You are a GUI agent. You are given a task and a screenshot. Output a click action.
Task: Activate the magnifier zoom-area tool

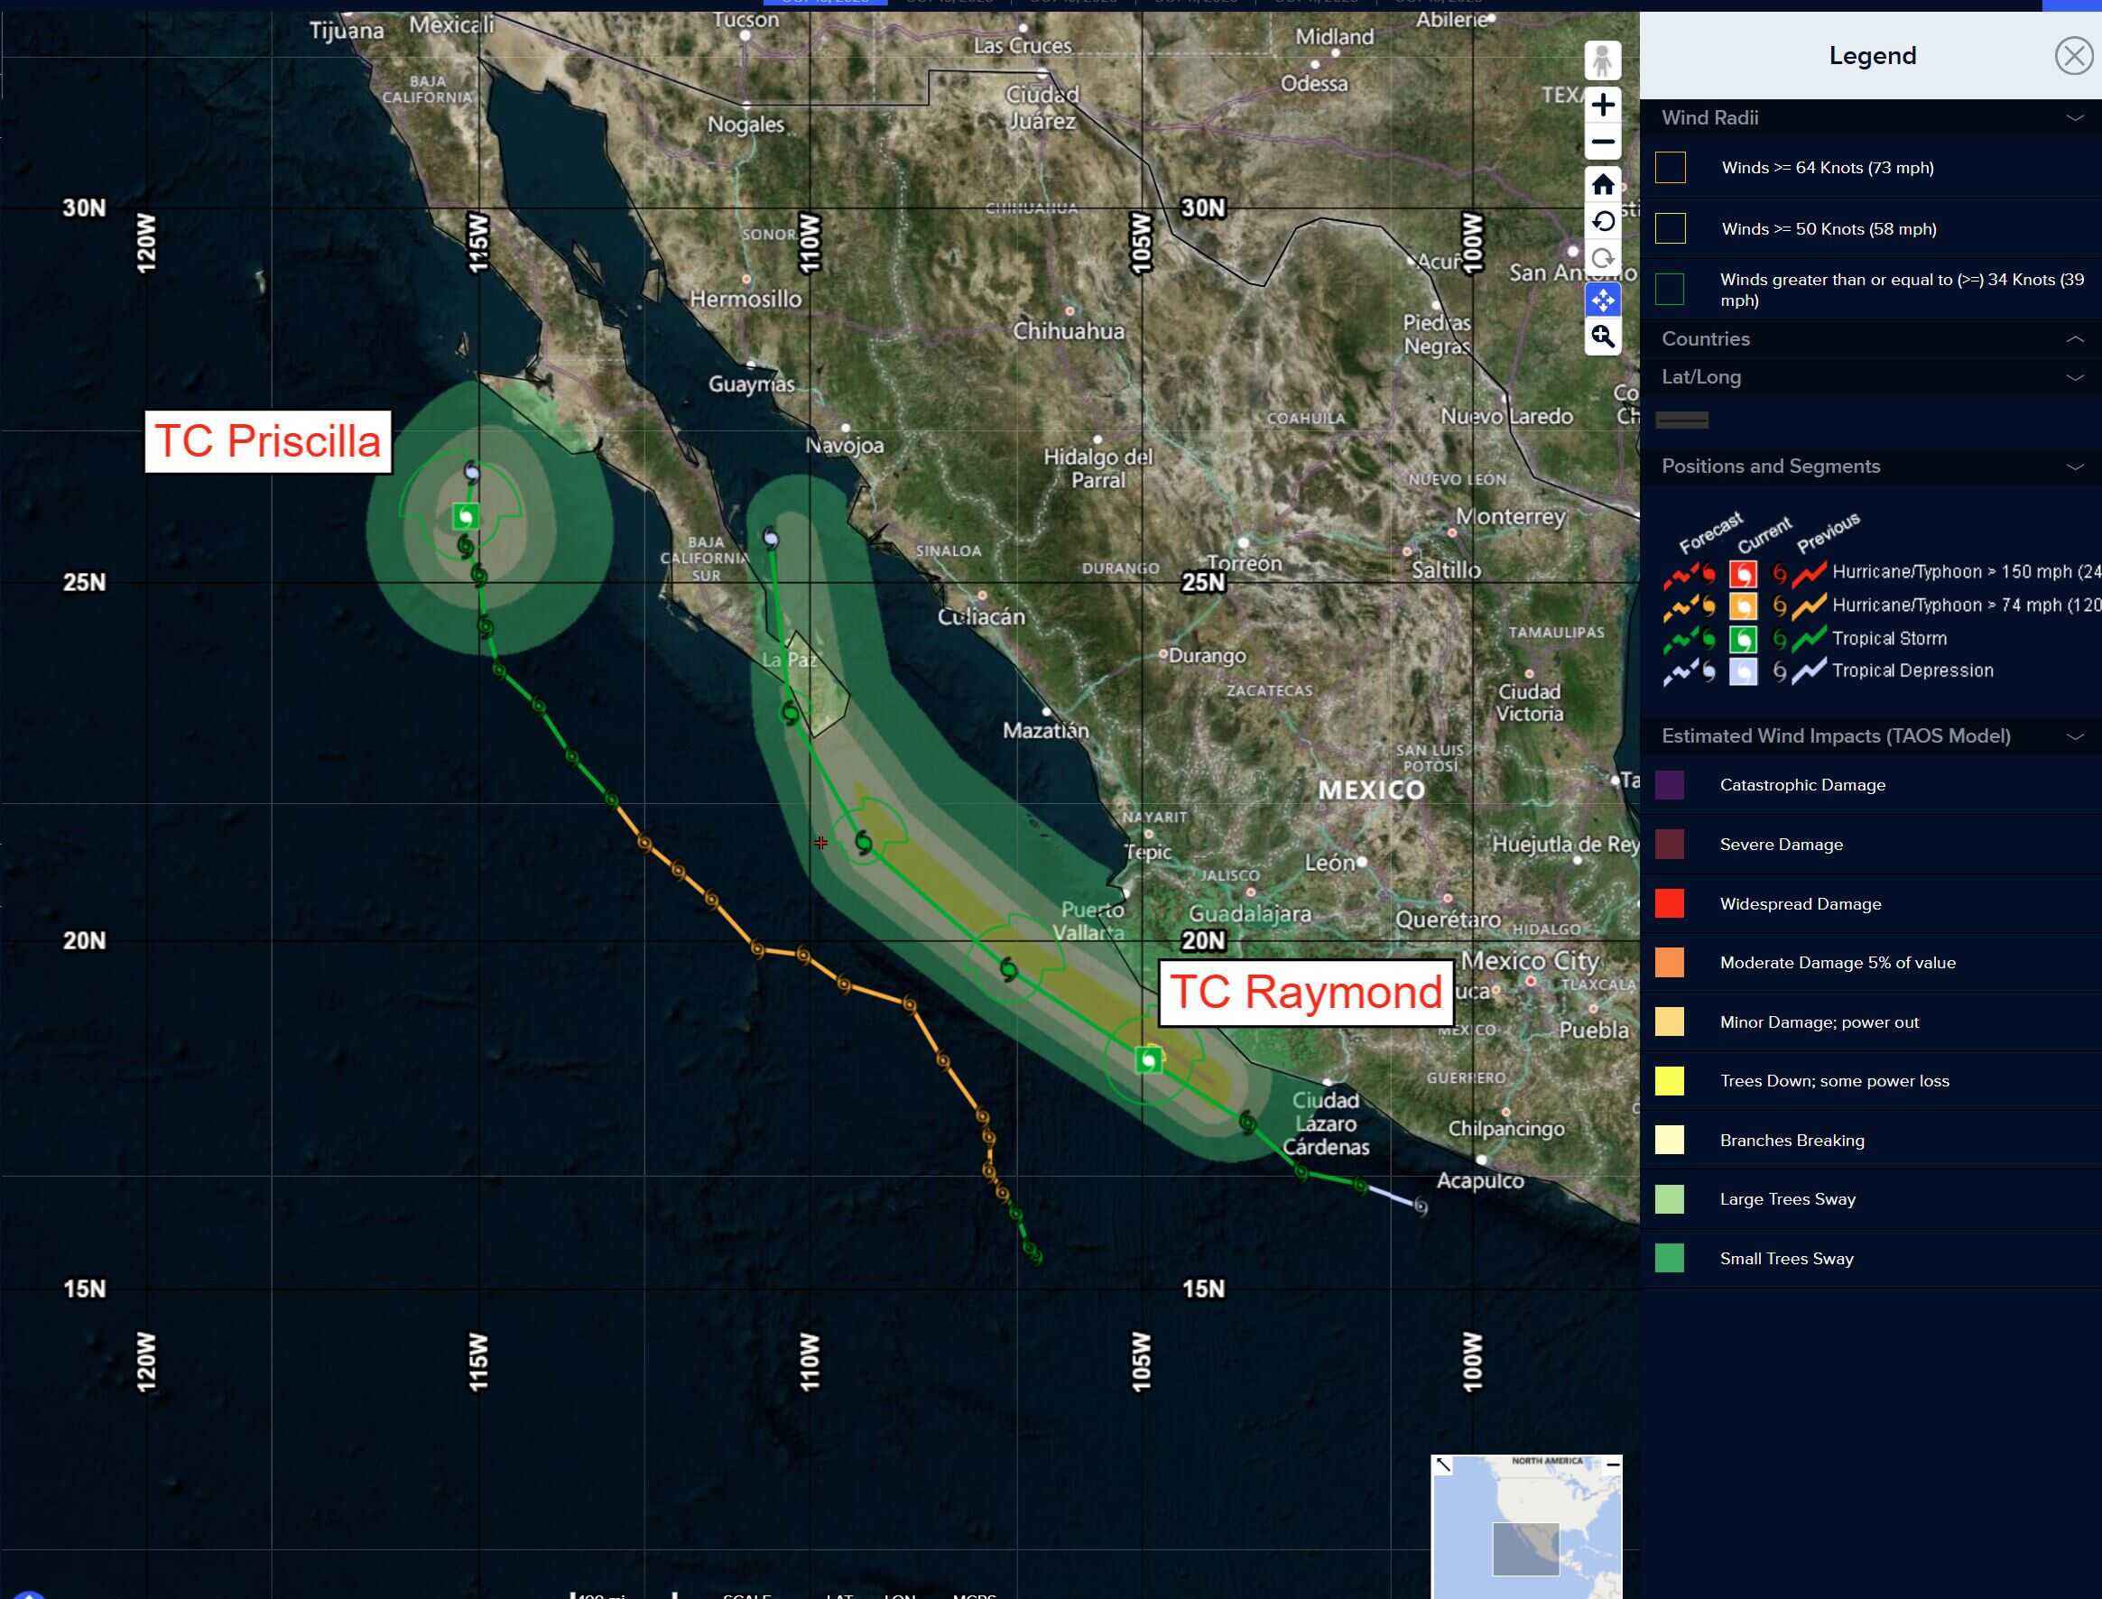(x=1603, y=337)
